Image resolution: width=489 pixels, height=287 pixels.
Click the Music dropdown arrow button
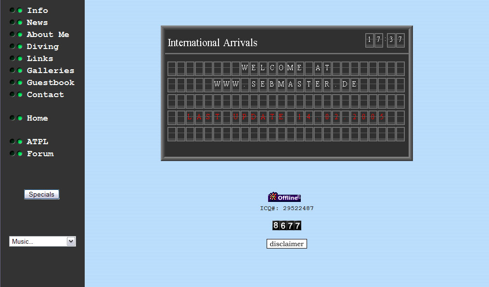pos(71,241)
